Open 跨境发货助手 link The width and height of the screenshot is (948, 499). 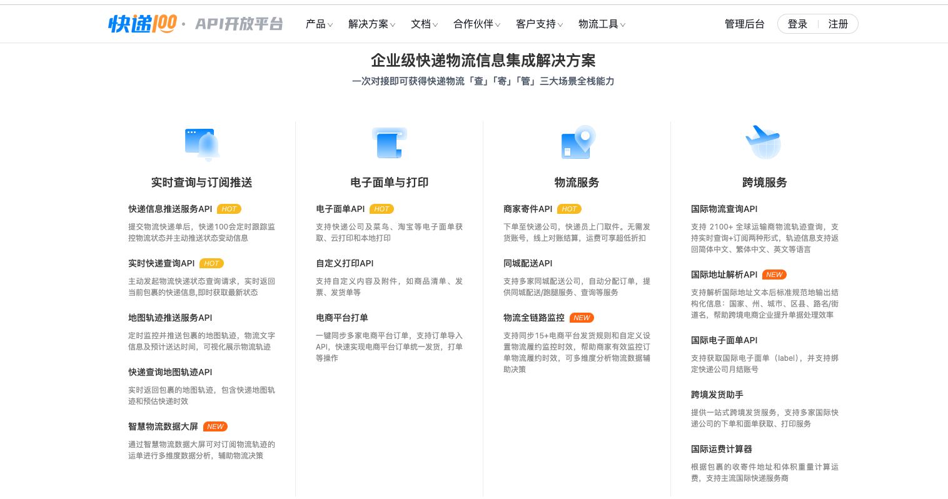[717, 395]
